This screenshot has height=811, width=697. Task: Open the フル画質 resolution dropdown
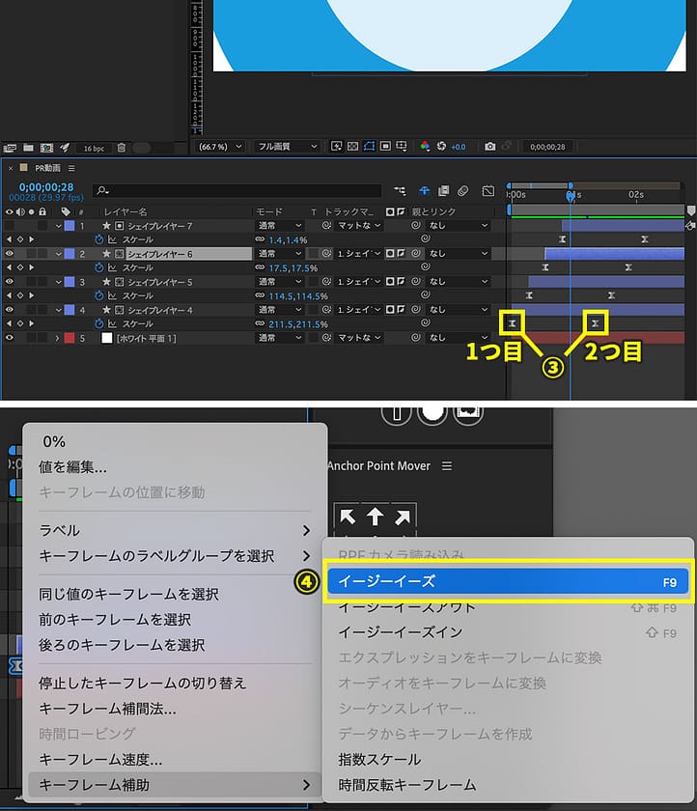(x=287, y=147)
